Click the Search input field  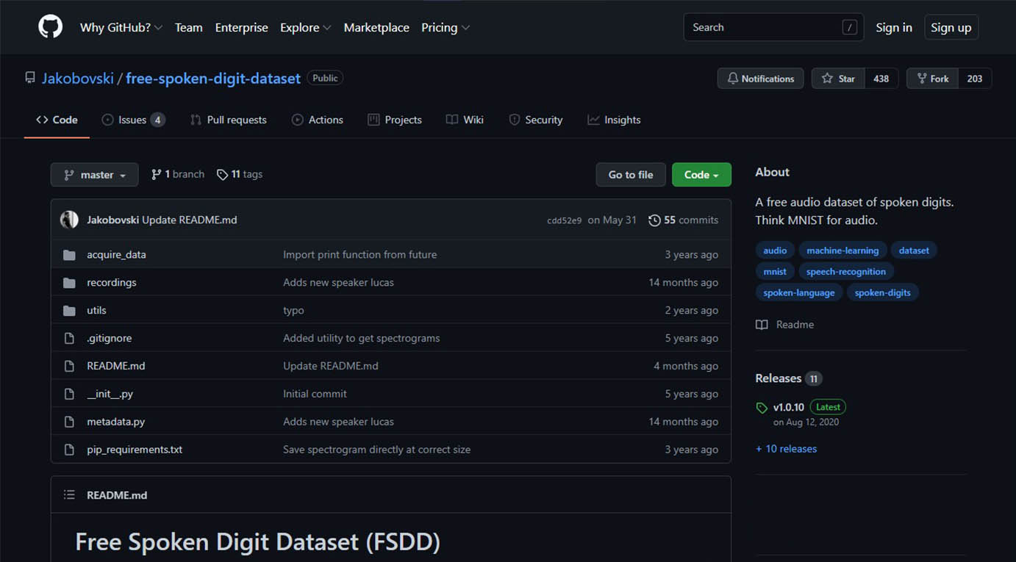[x=765, y=27]
